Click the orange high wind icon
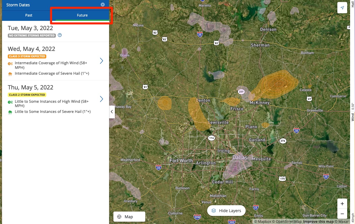This screenshot has height=224, width=355. [10, 64]
